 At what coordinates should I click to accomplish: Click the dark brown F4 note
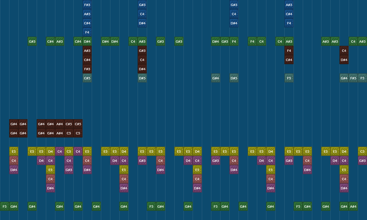[x=289, y=51]
